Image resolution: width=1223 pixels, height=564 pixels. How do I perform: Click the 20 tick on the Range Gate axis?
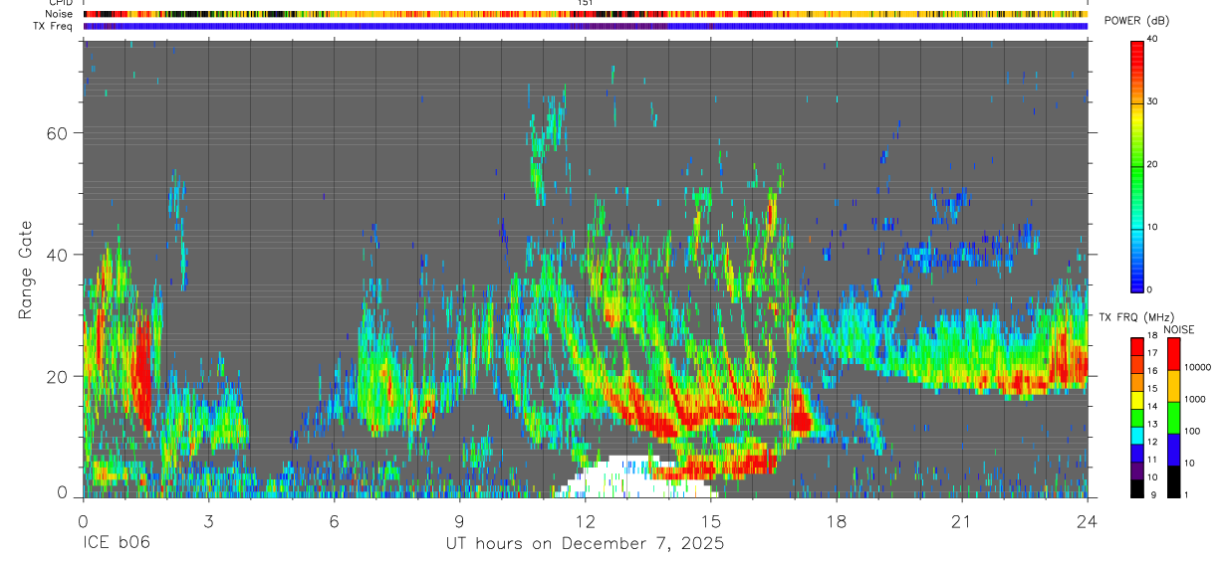[57, 376]
